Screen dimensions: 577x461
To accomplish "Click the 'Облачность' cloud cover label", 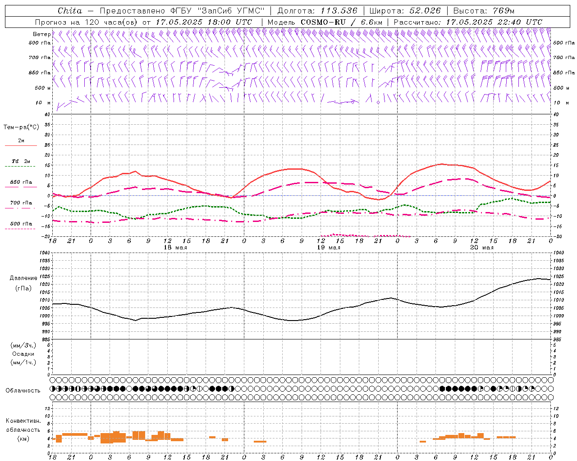I will 23,391.
